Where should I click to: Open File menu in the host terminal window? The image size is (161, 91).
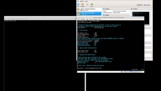(6, 19)
